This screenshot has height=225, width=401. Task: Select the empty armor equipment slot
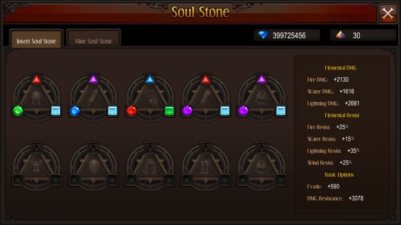37,166
